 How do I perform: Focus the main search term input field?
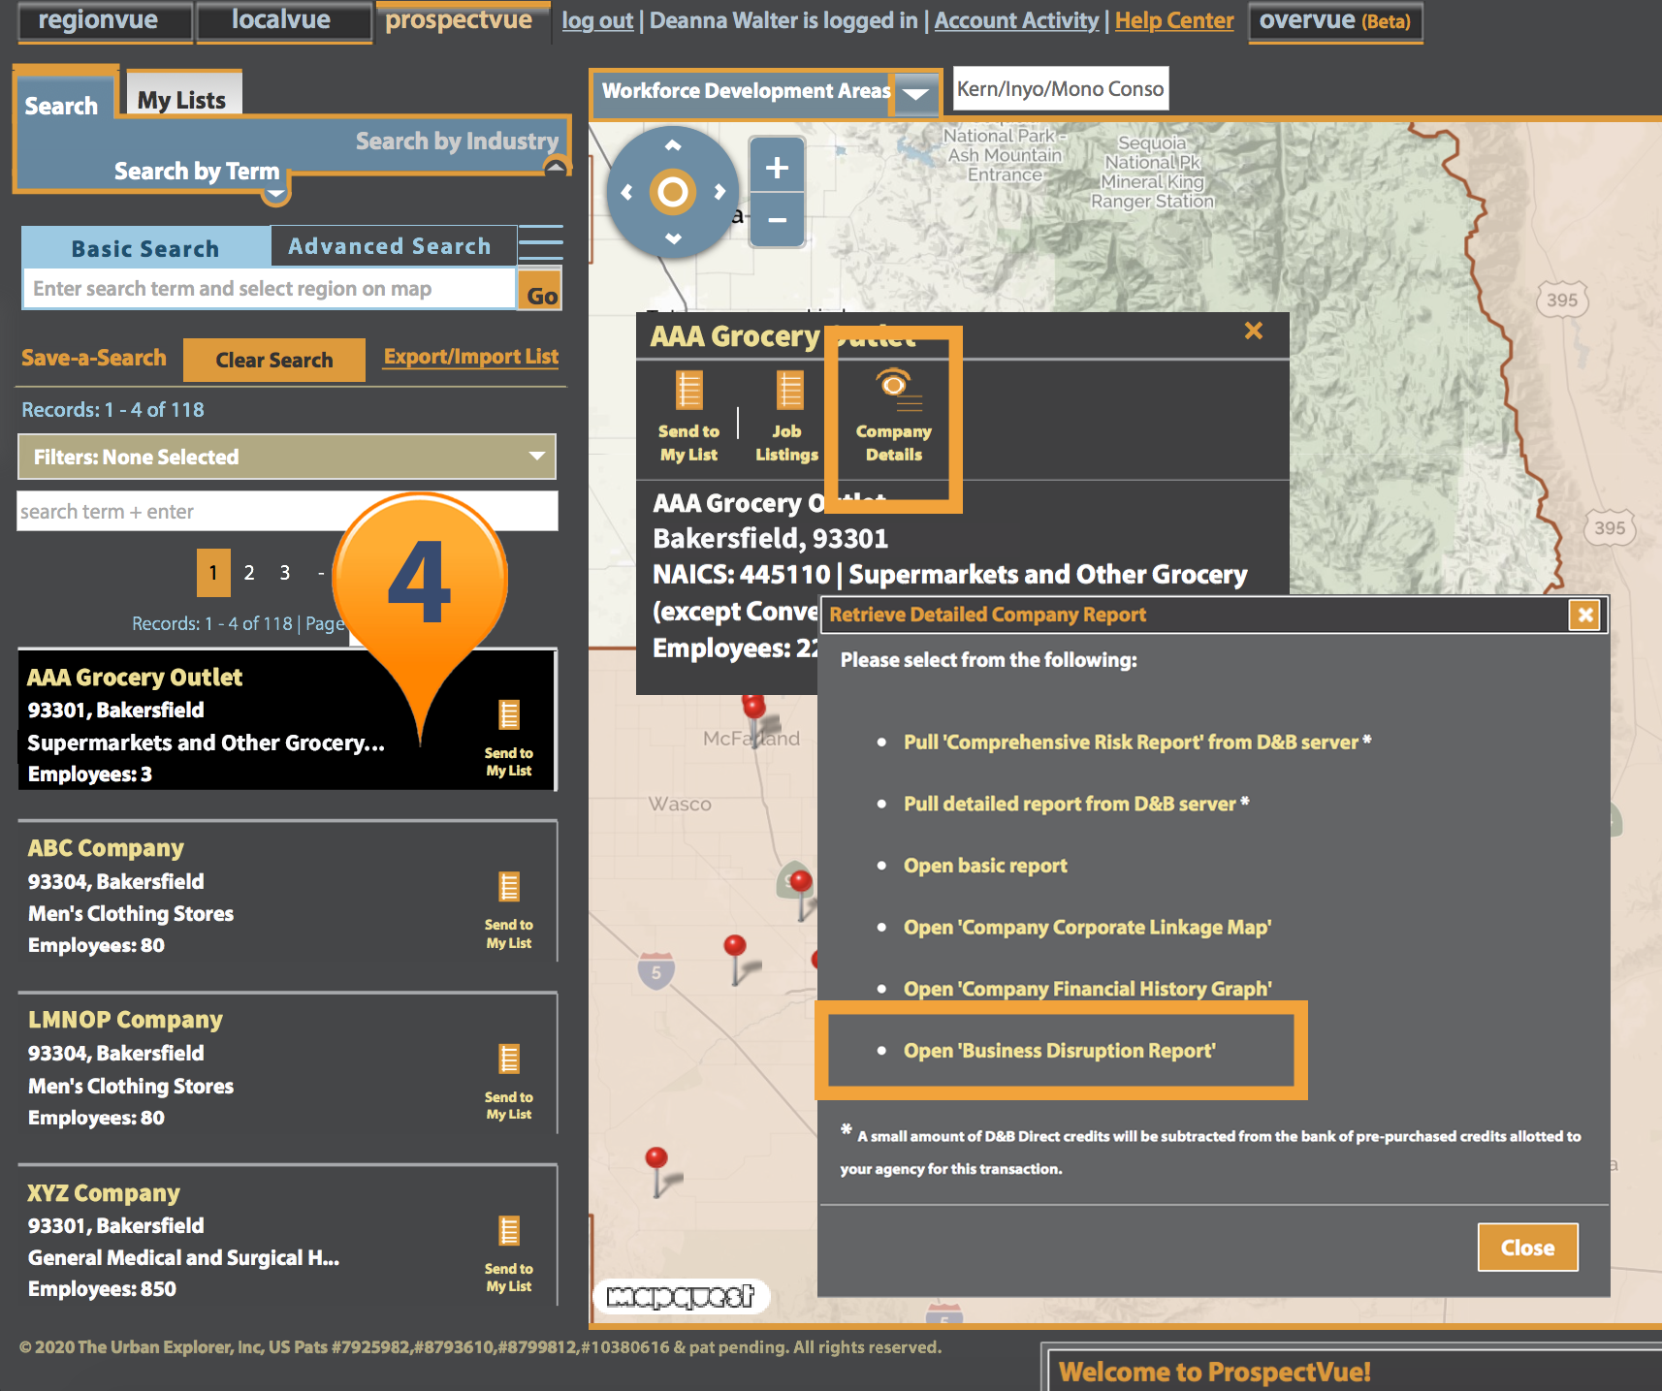[269, 289]
